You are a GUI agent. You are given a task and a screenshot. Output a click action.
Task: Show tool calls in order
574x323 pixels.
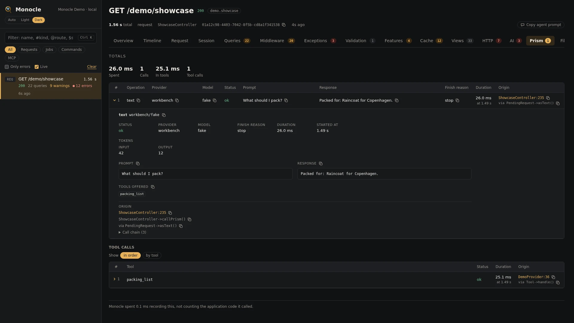(130, 255)
